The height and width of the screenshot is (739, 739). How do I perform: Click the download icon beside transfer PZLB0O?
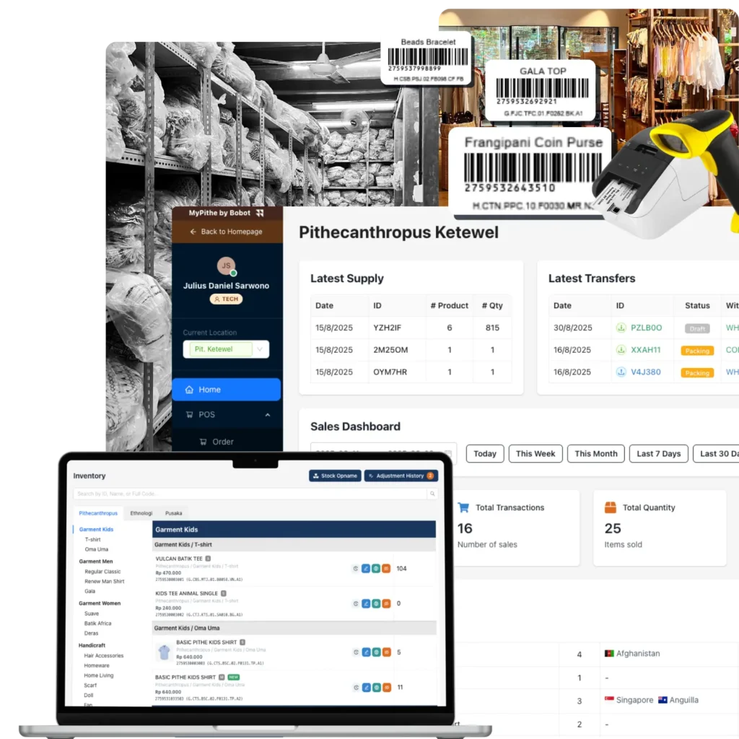(x=620, y=328)
